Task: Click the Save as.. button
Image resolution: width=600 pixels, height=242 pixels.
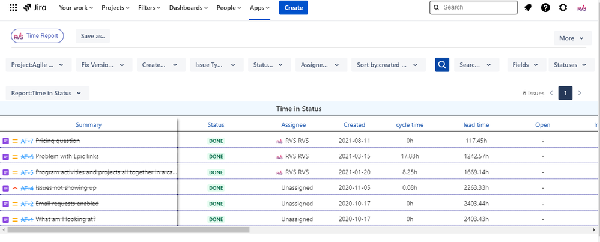Action: 92,36
